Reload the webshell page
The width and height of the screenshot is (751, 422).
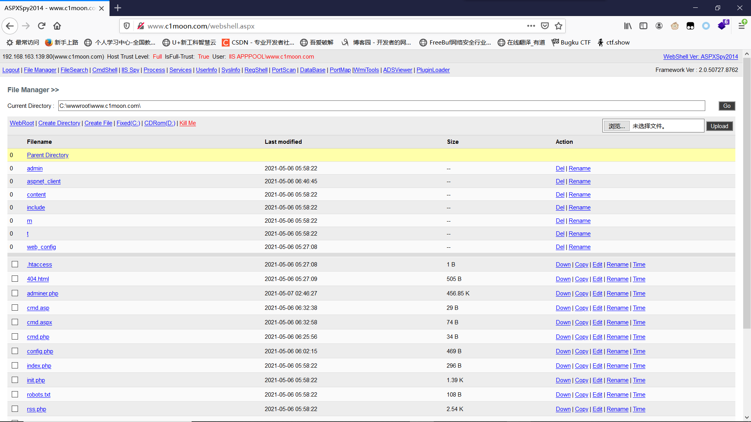(x=41, y=26)
